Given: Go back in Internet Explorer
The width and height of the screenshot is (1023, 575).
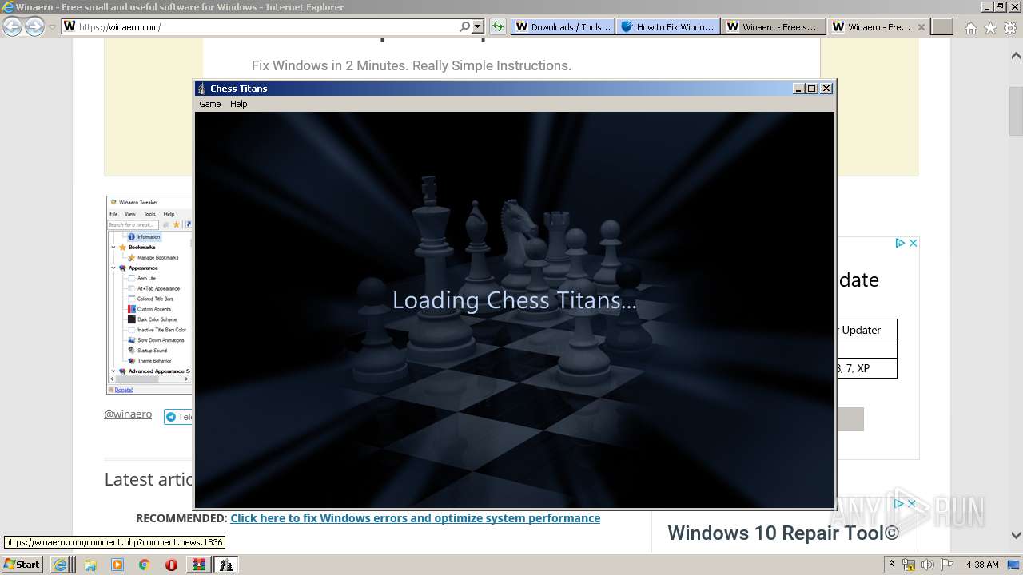Looking at the screenshot, I should pyautogui.click(x=13, y=26).
